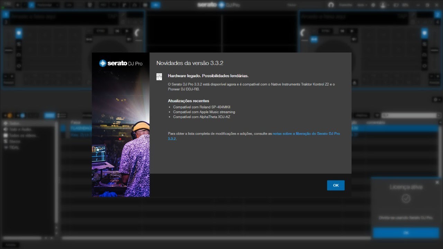The height and width of the screenshot is (249, 443).
Task: Open Stems pad mode on right deck
Action: coord(424,44)
